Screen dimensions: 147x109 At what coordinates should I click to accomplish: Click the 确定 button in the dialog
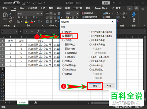[95, 86]
